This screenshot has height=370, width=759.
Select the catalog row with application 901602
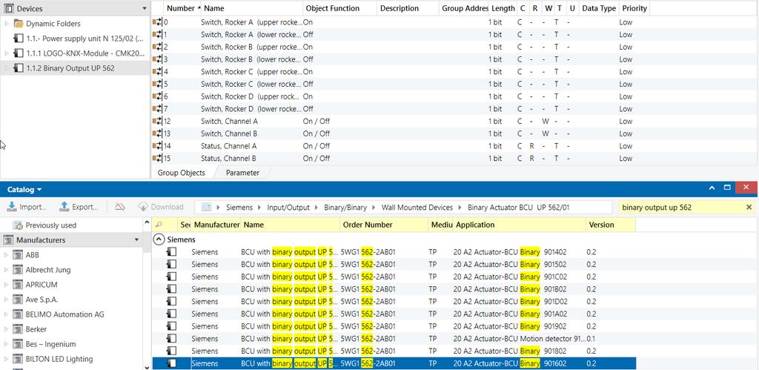(394, 363)
